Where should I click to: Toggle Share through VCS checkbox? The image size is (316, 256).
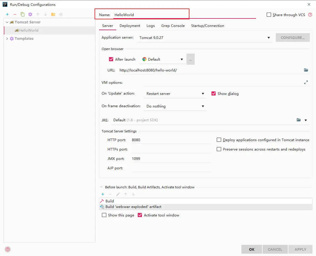tap(269, 15)
